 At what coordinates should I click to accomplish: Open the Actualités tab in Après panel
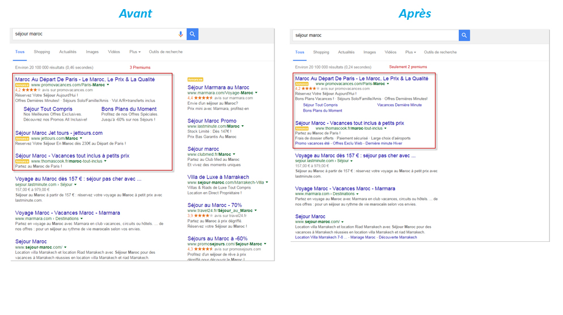tap(346, 52)
